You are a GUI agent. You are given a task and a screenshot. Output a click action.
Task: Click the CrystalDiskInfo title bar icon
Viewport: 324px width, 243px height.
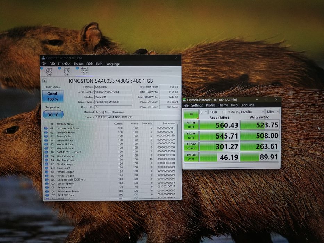43,58
